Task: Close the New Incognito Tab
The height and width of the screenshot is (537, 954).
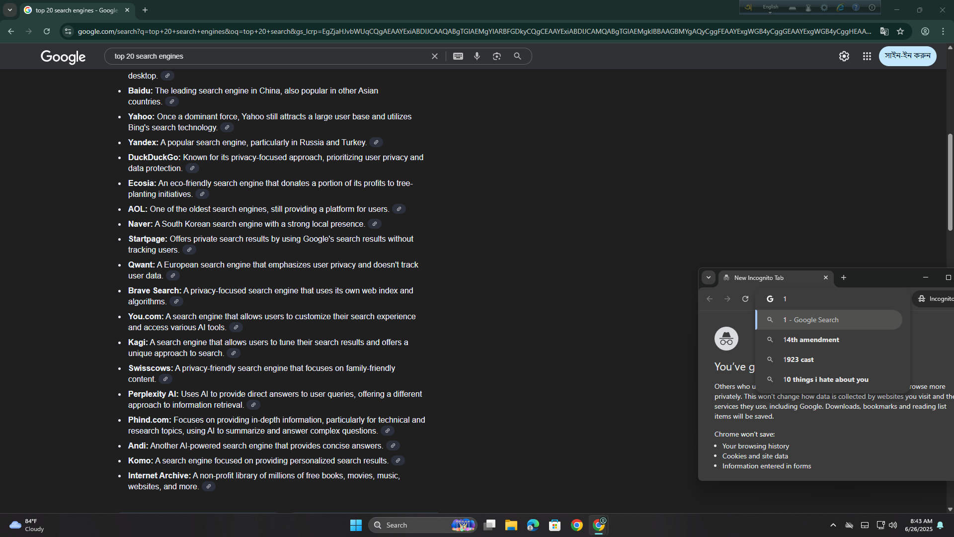Action: click(826, 277)
